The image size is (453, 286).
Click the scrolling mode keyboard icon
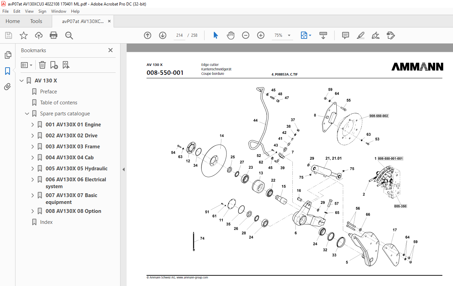pos(323,35)
